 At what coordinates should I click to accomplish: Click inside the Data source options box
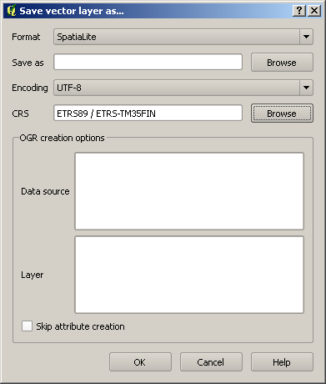point(189,191)
